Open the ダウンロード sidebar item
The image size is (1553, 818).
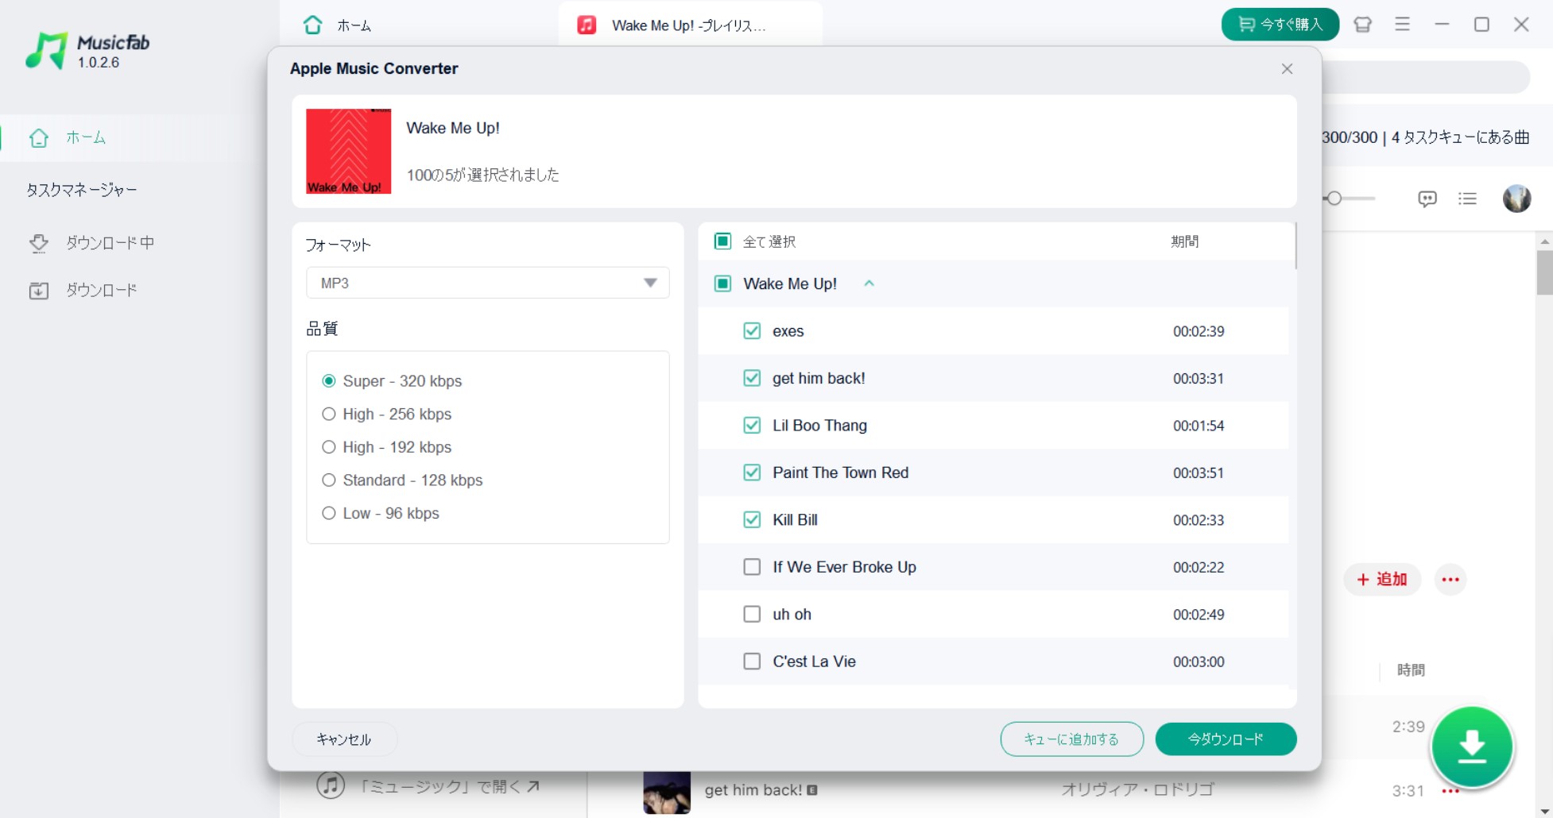tap(83, 290)
